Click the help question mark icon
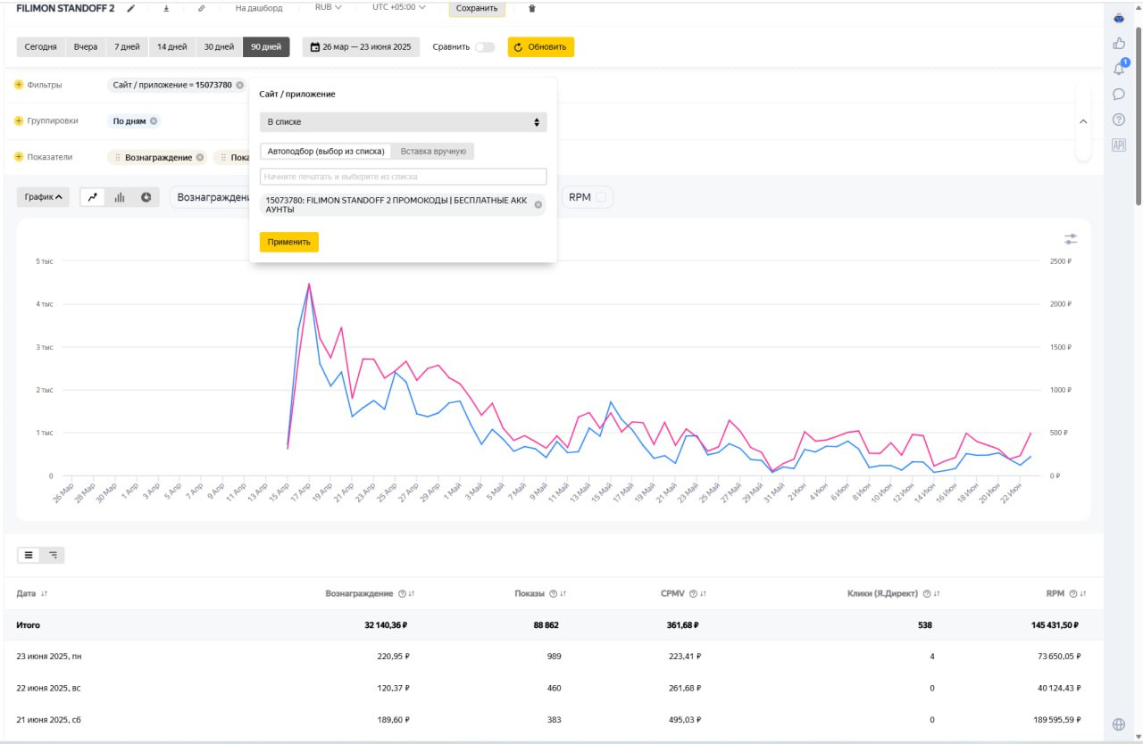1143x744 pixels. click(1118, 120)
